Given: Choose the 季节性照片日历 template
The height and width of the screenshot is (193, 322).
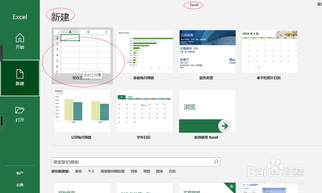Looking at the screenshot, I should (x=270, y=52).
